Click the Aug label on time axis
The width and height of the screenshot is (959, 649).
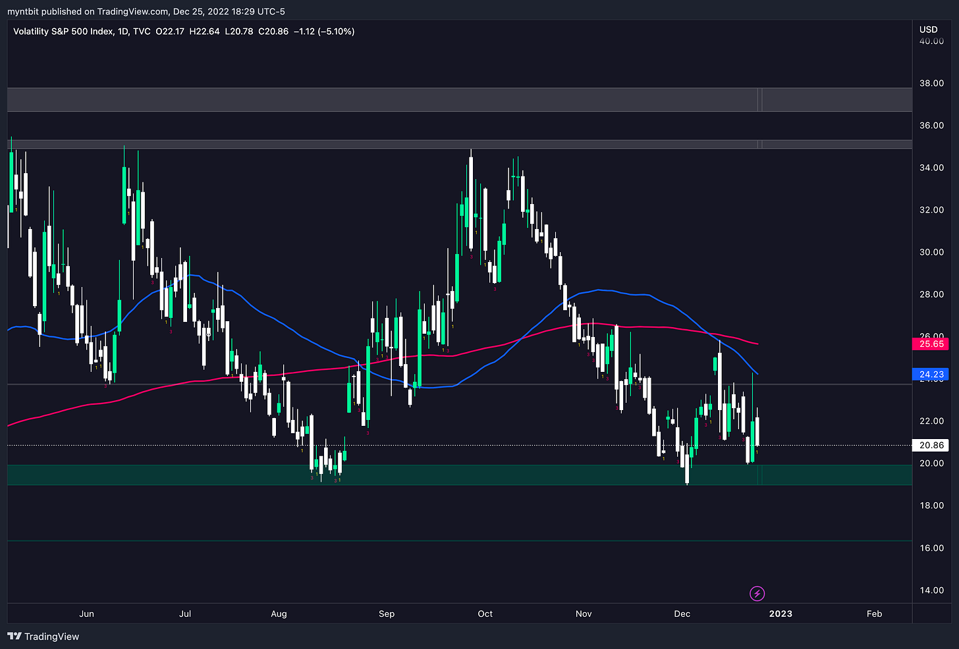click(279, 613)
